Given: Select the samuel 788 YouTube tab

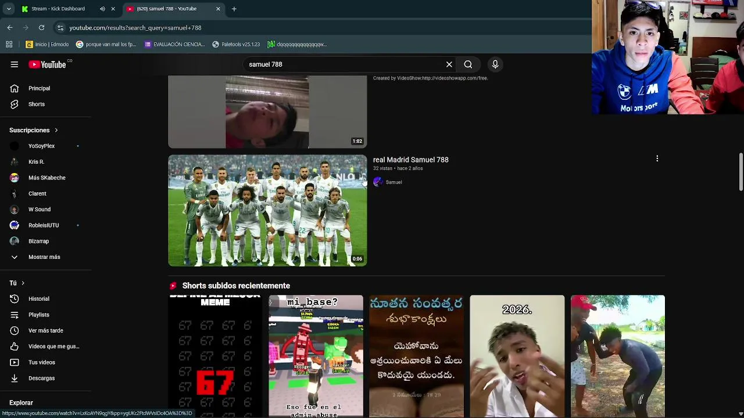Looking at the screenshot, I should point(167,9).
